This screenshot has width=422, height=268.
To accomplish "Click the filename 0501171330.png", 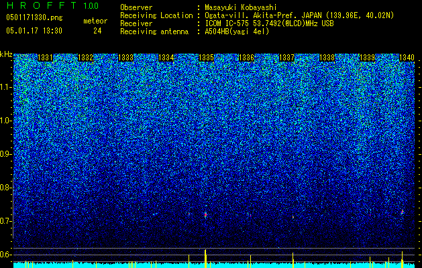I will (x=34, y=17).
